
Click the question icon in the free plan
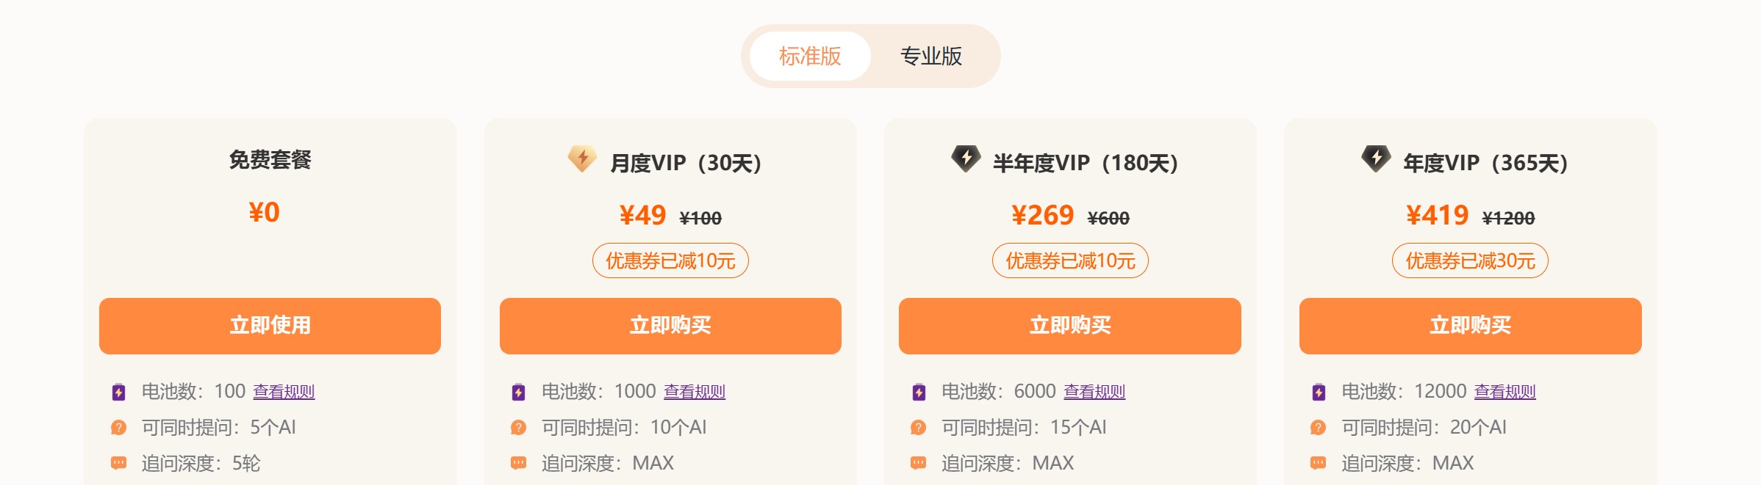pyautogui.click(x=118, y=427)
